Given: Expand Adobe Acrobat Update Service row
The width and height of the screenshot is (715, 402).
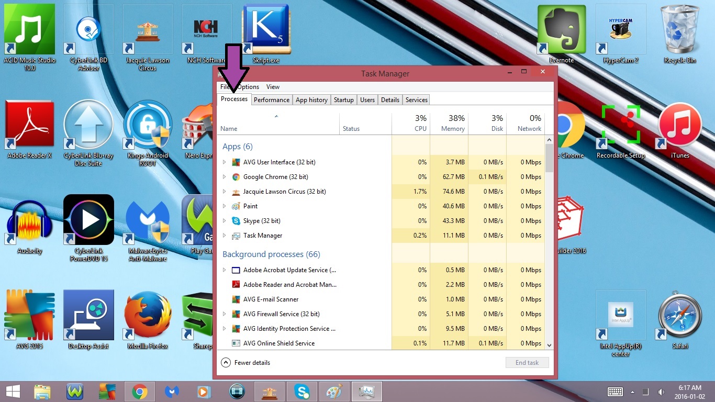Looking at the screenshot, I should [x=225, y=270].
